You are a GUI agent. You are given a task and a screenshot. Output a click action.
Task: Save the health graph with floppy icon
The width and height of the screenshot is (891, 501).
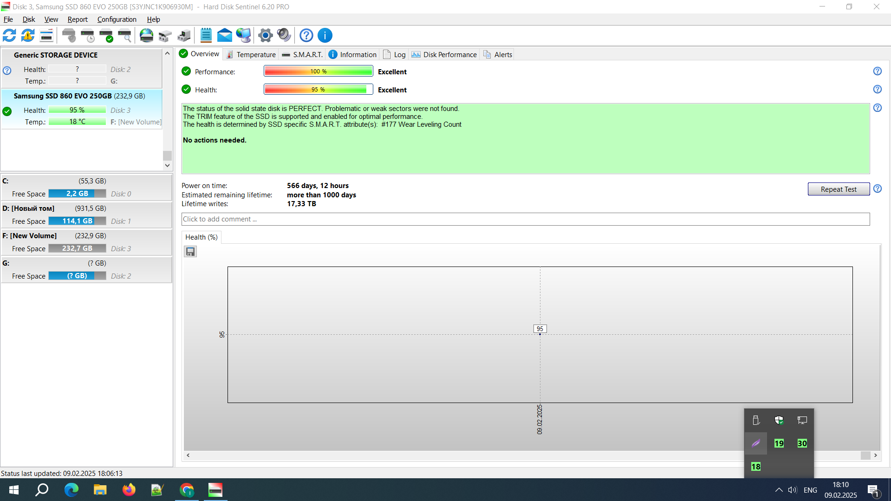(x=190, y=252)
